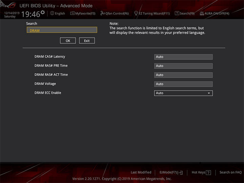Viewport: 244px width, 183px height.
Task: Open the clock settings gear icon
Action: tap(43, 12)
